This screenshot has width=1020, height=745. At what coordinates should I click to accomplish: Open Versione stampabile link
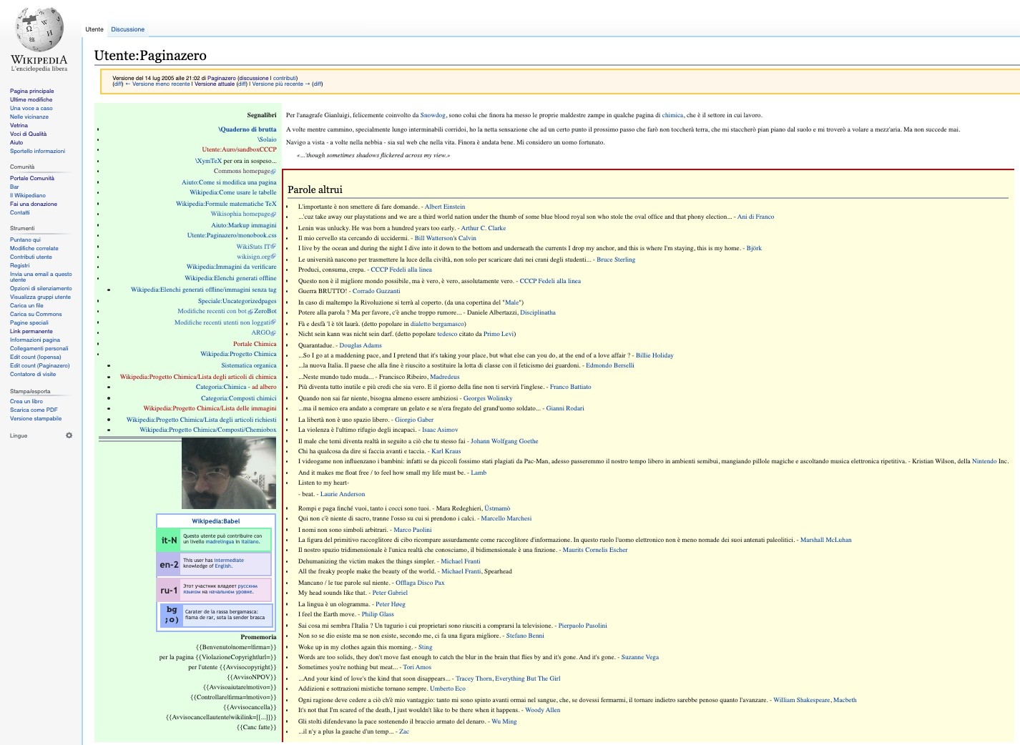point(36,418)
